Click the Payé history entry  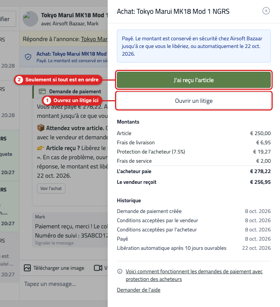tap(194, 239)
